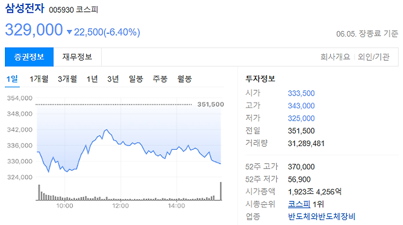Show the 1년 chart

pyautogui.click(x=92, y=79)
